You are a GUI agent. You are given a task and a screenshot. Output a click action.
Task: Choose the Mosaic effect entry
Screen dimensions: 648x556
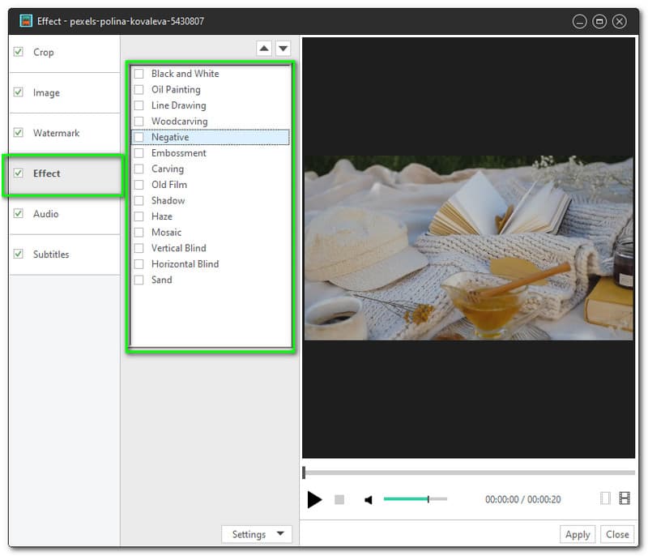(166, 233)
